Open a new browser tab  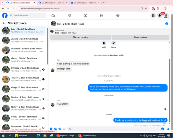104,3
